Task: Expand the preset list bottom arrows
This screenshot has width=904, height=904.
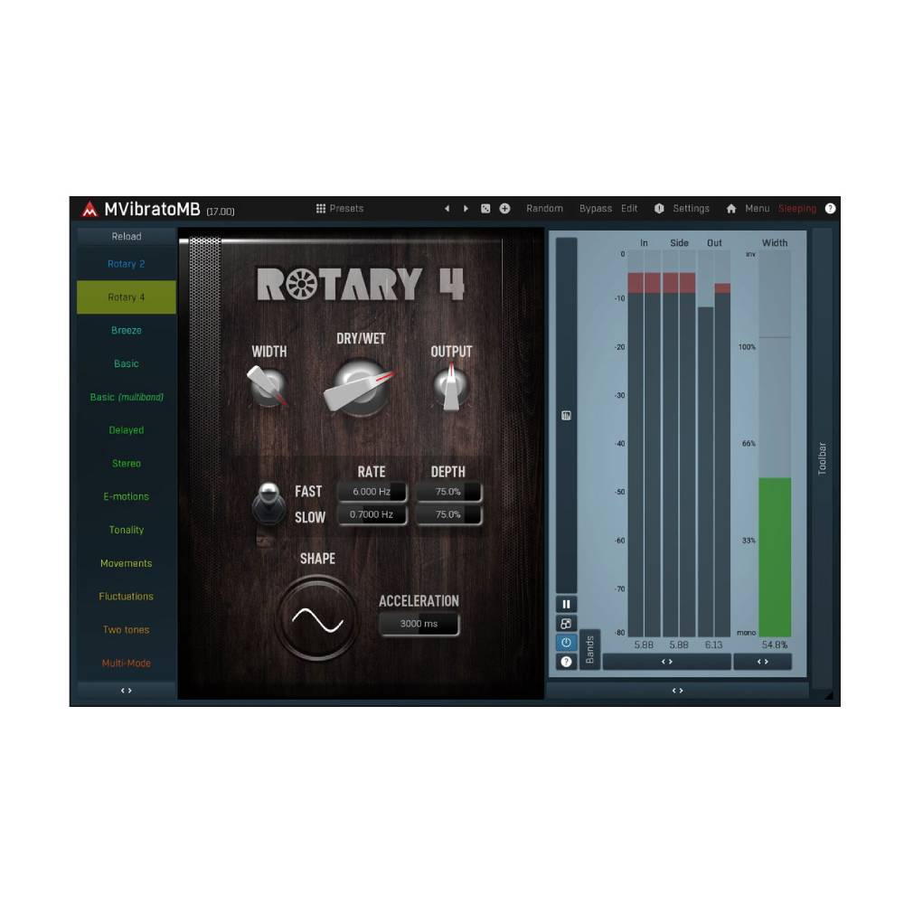Action: 127,691
